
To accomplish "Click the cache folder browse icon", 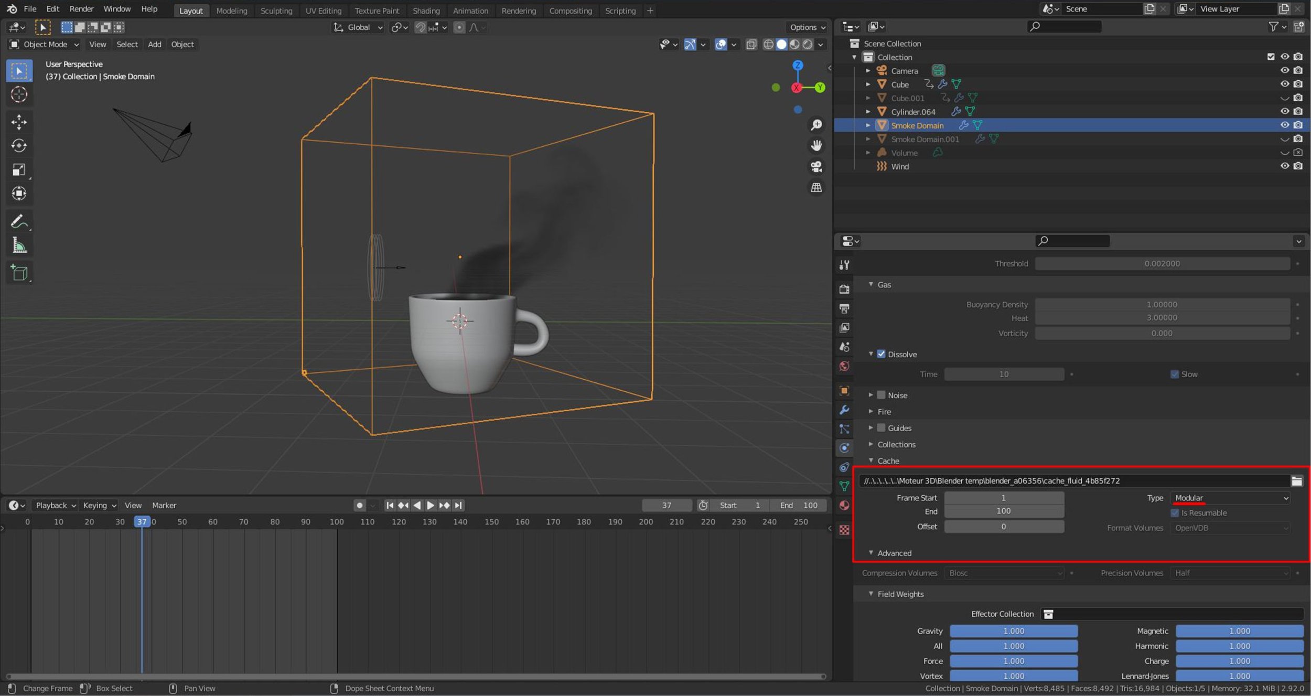I will click(1296, 481).
